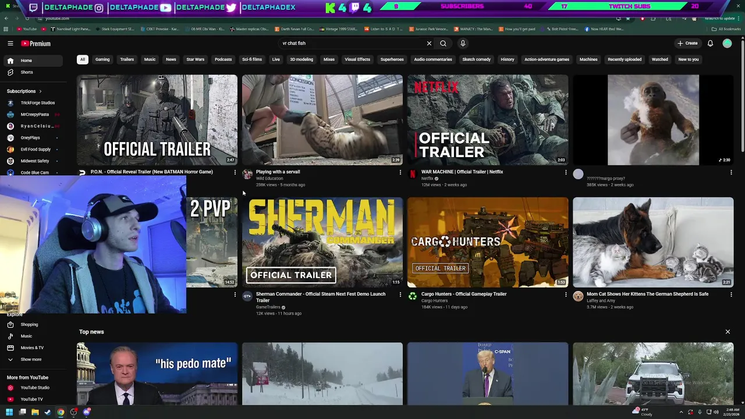
Task: Select the All filter chip
Action: (83, 59)
